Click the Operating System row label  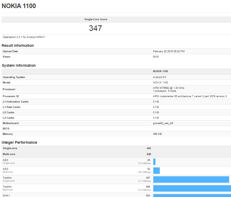(14, 77)
